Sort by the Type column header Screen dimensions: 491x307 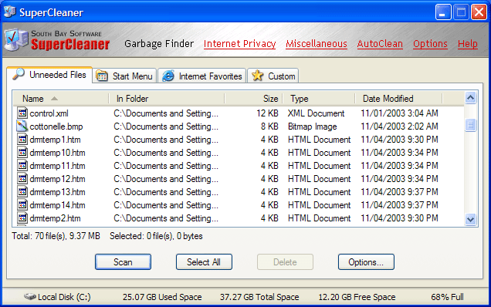click(319, 99)
